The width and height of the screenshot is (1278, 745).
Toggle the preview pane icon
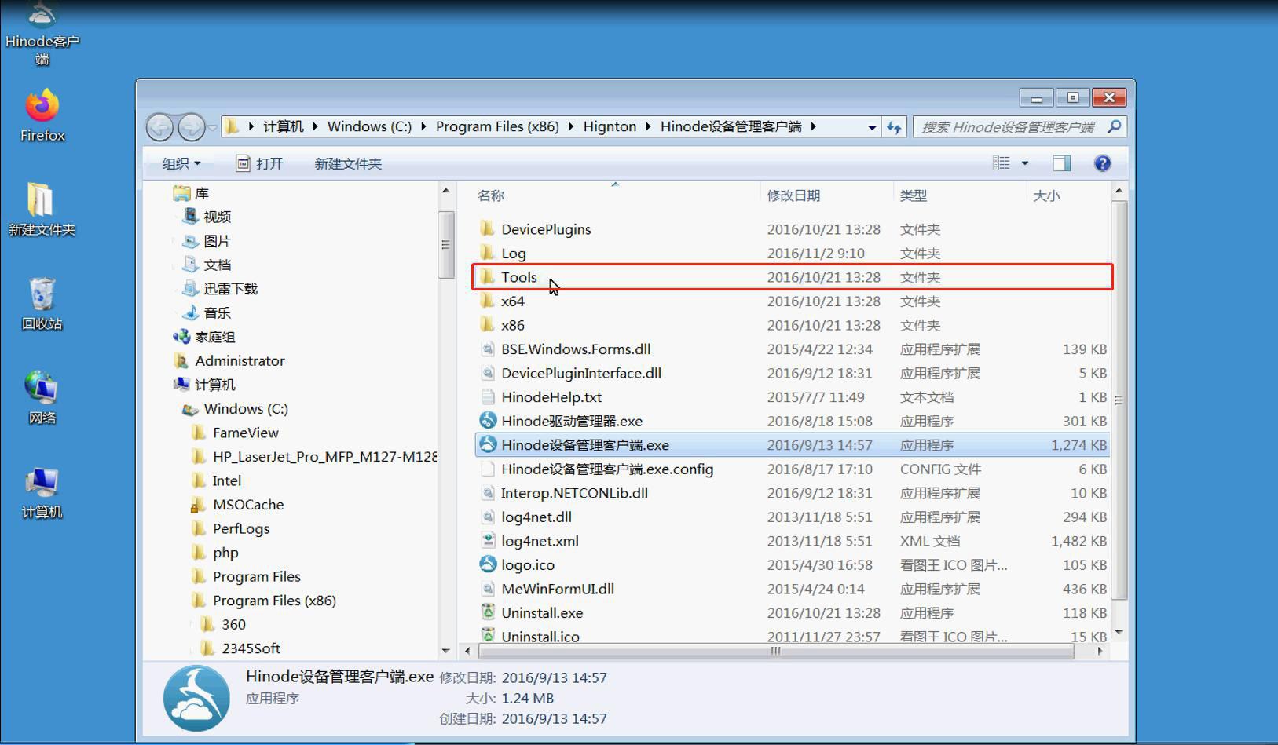1061,163
